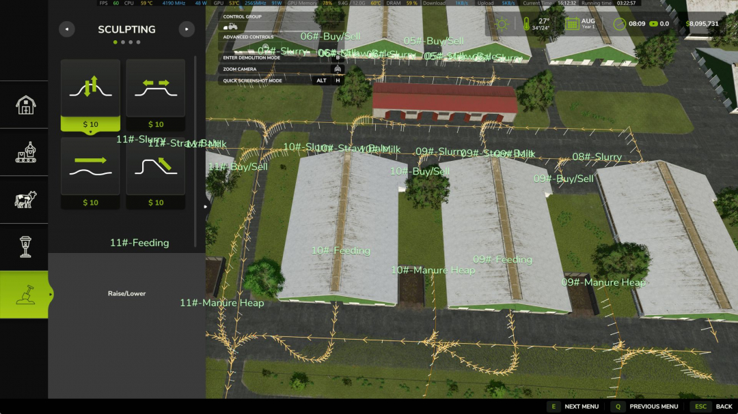Click the 09#-Feeding label
Image resolution: width=738 pixels, height=414 pixels.
pyautogui.click(x=503, y=259)
